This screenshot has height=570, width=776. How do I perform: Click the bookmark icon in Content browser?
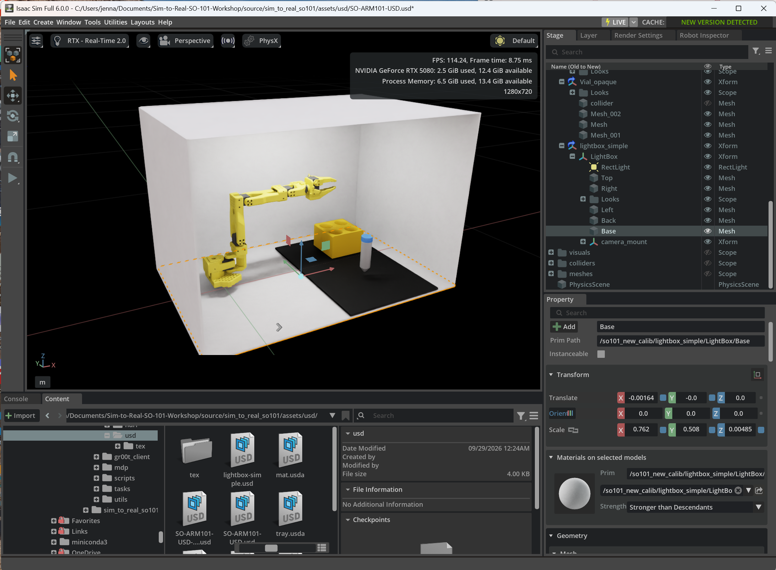[345, 415]
